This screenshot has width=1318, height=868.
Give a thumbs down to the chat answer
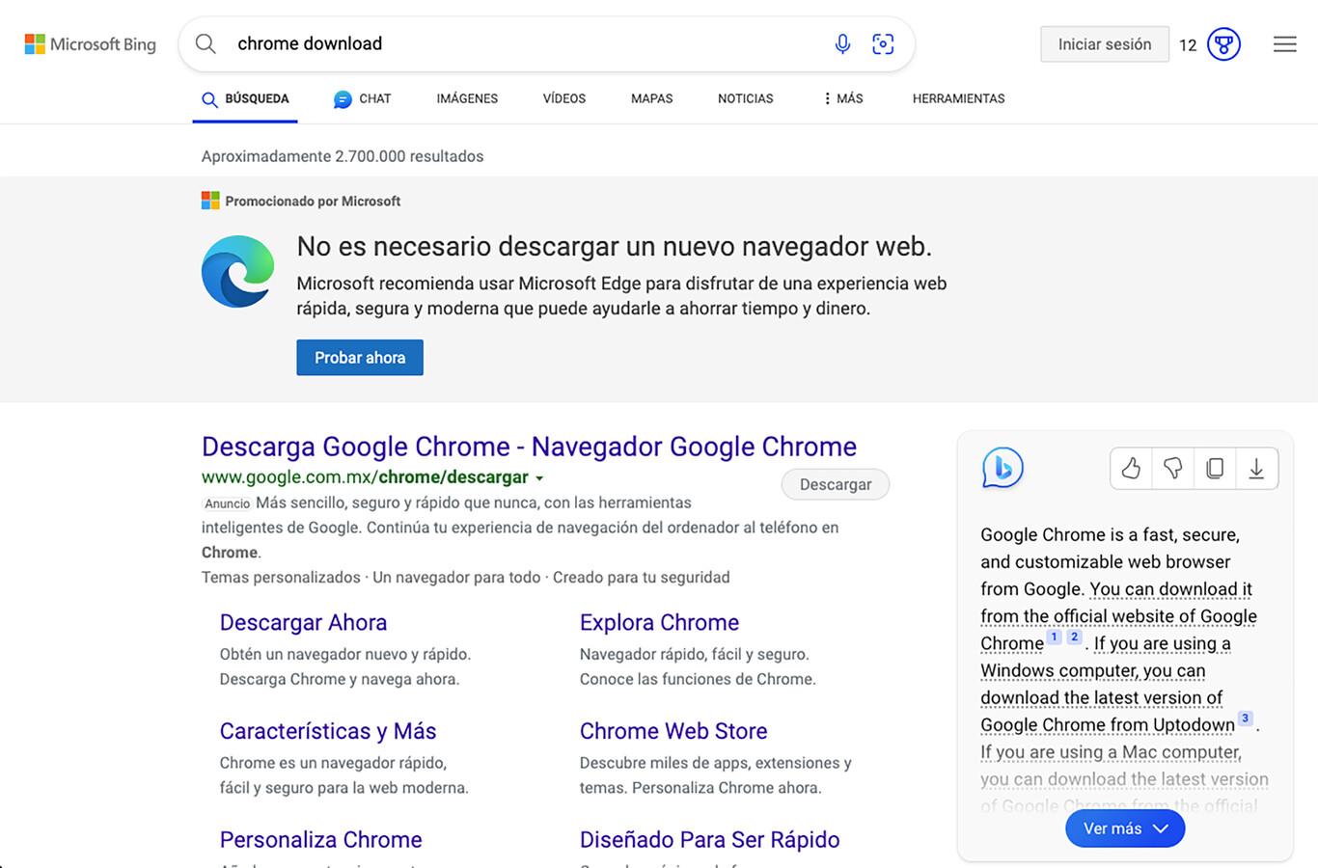pyautogui.click(x=1172, y=468)
